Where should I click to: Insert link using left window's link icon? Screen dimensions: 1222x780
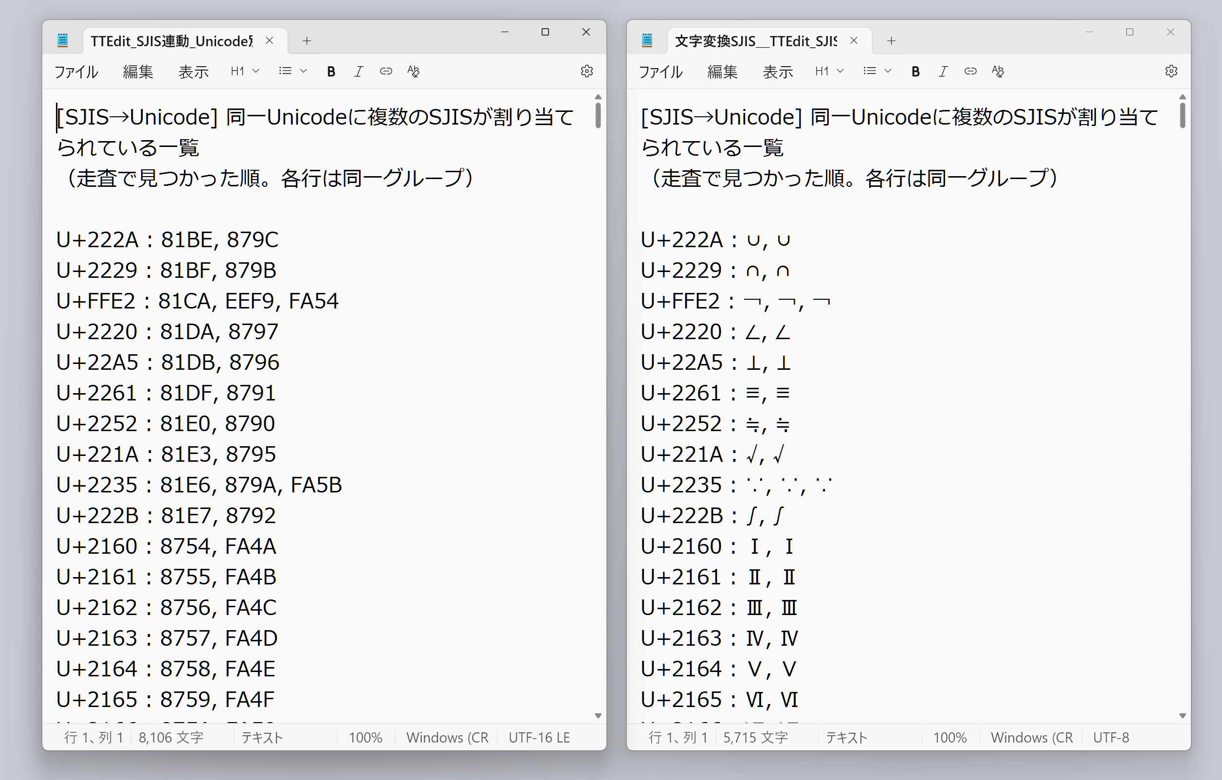pyautogui.click(x=386, y=72)
